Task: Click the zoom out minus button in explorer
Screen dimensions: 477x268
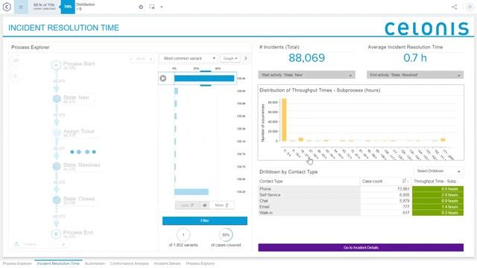Action: pos(131,59)
